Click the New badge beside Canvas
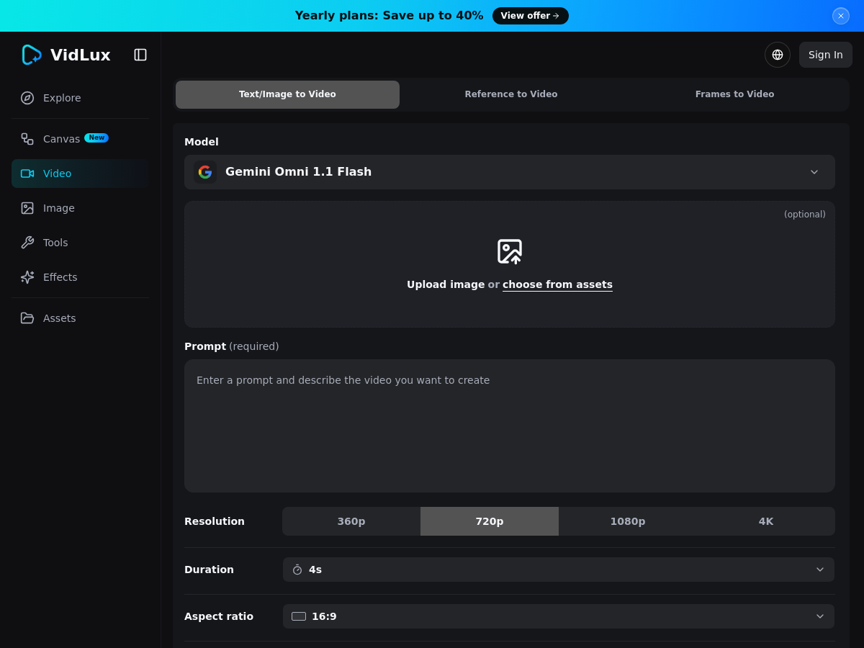The height and width of the screenshot is (648, 864). pyautogui.click(x=96, y=138)
